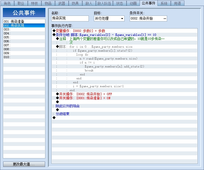Click the 'loop do' script line
The height and width of the screenshot is (170, 204).
click(125, 55)
